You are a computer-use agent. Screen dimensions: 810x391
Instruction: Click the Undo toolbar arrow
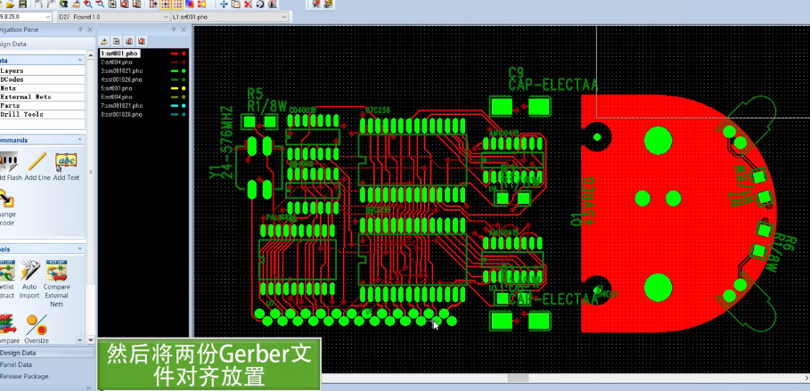39,4
